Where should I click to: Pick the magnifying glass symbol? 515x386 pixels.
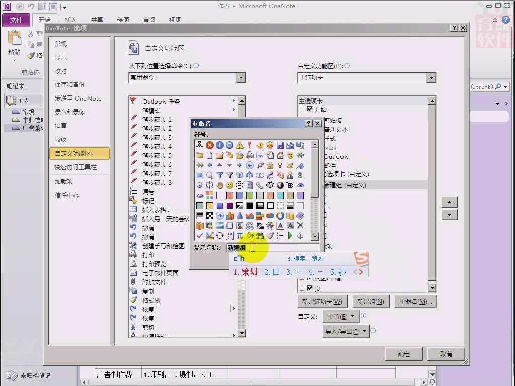coord(210,175)
